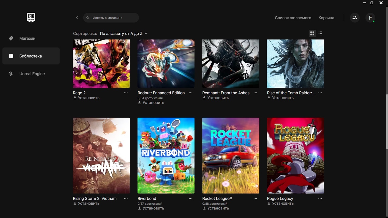Go back using the arrow button
Screen dimensions: 388x218
77,18
